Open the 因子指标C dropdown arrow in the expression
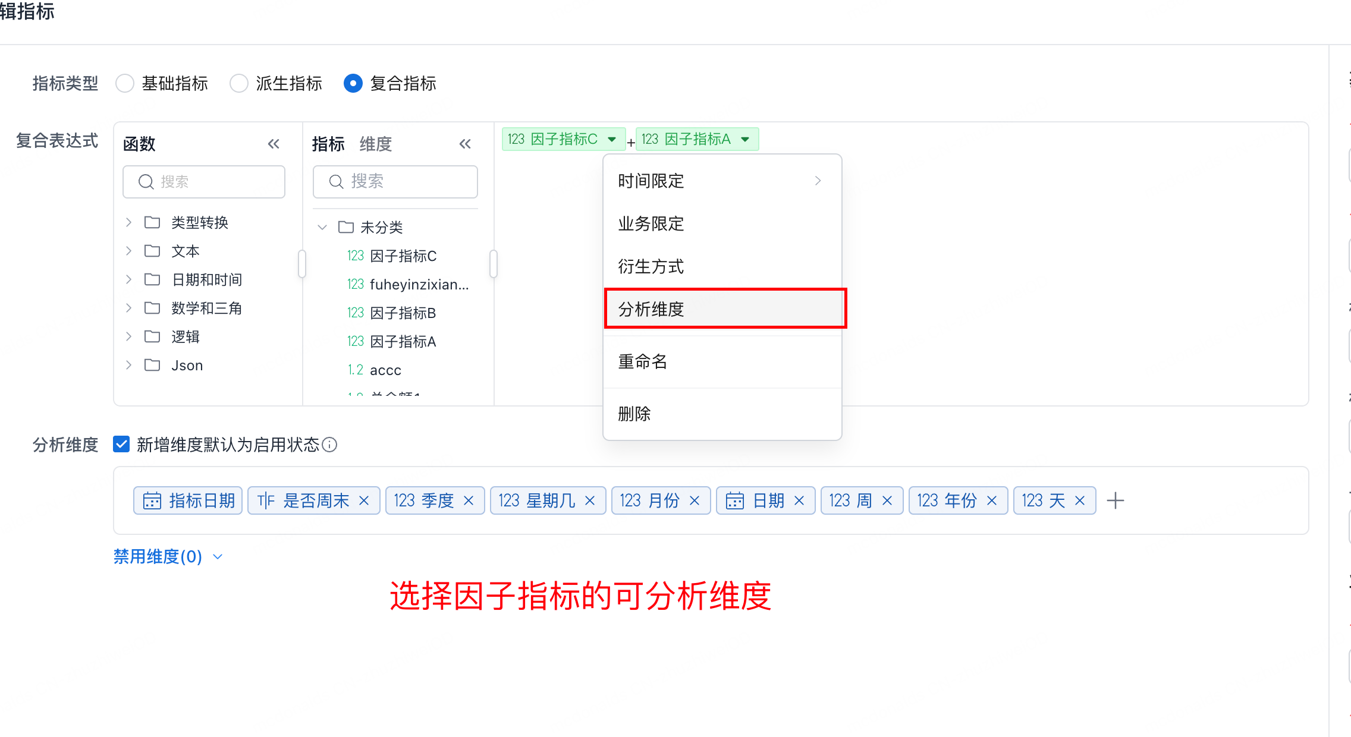 pyautogui.click(x=612, y=139)
